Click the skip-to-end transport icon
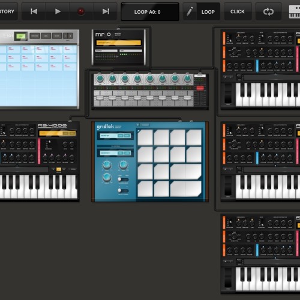300x300 pixels. pyautogui.click(x=106, y=11)
